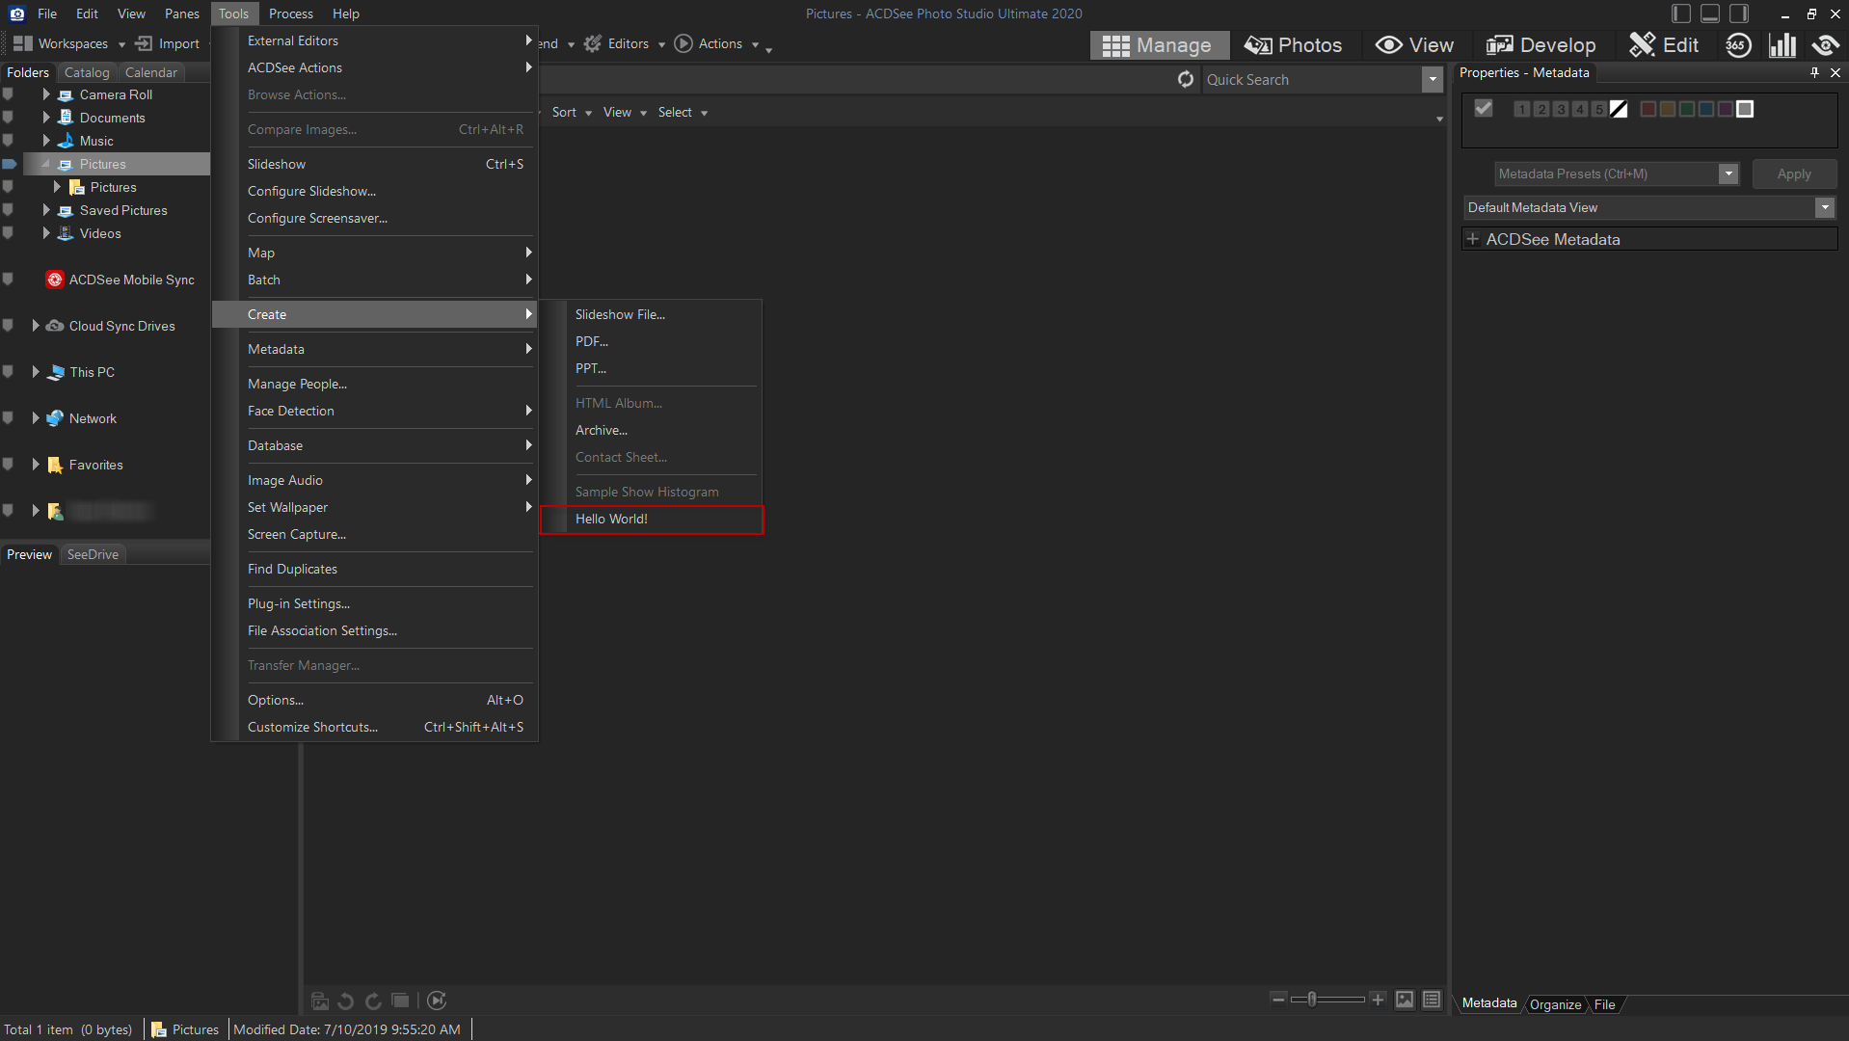Set rating to 5
Screen dimensions: 1849x1041
tap(1599, 109)
